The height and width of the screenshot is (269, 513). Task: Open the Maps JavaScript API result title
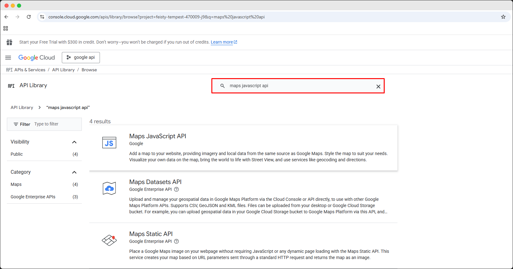coord(158,136)
